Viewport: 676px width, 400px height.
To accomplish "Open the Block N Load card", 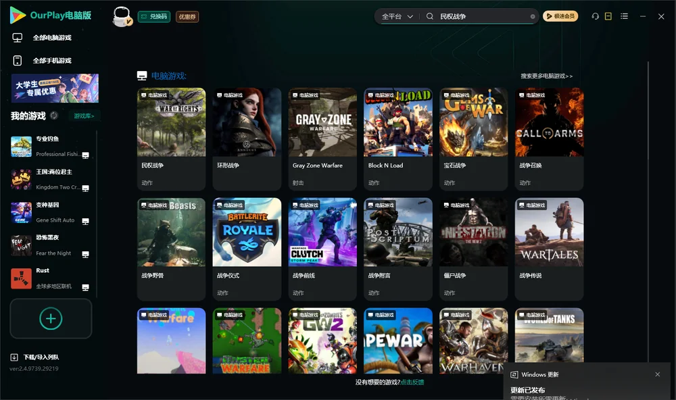I will click(398, 139).
